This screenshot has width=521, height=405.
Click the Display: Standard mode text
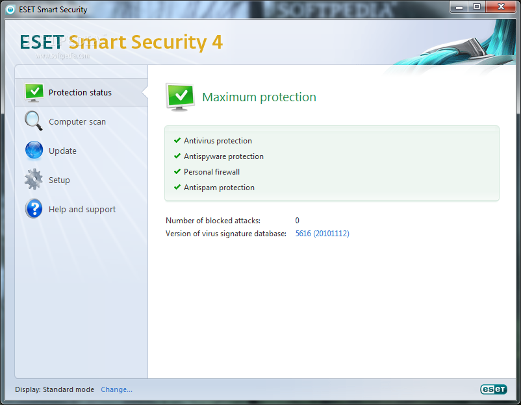[55, 389]
